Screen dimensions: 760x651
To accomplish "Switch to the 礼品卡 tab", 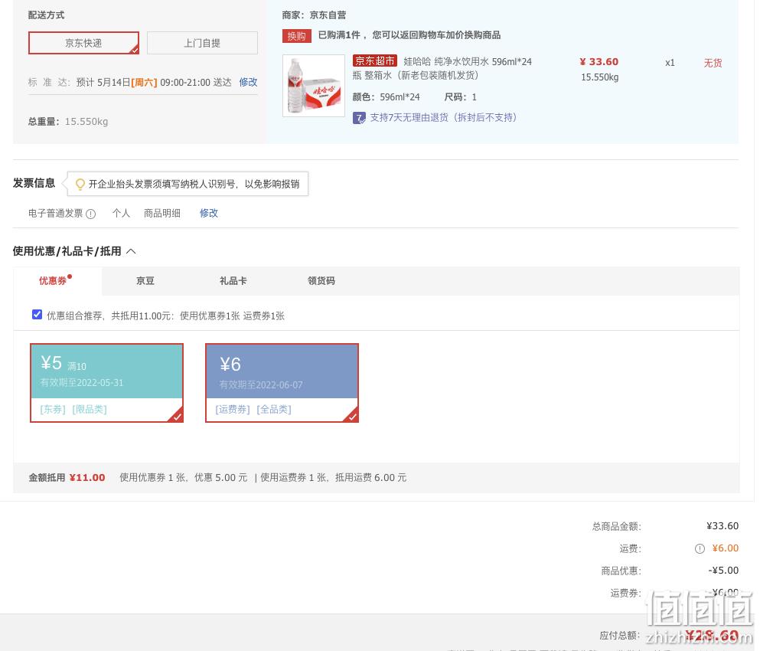I will pos(233,281).
